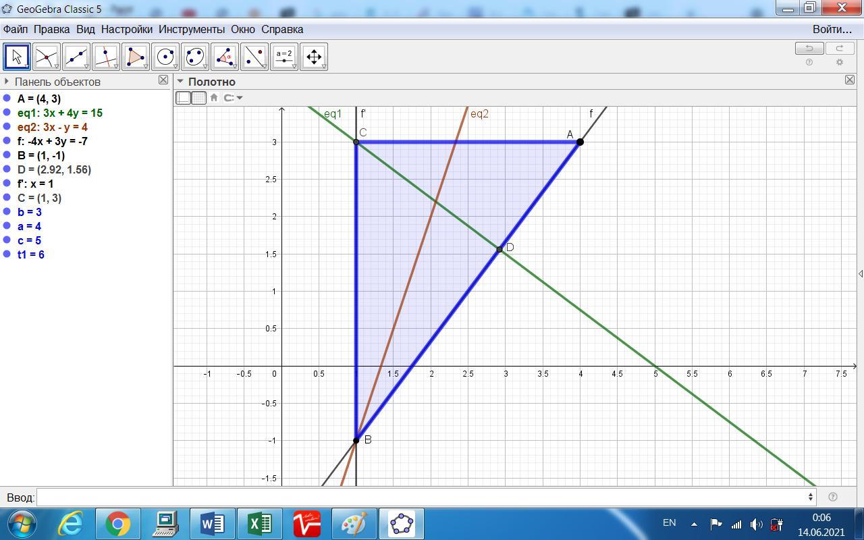
Task: Open the Файл menu
Action: click(16, 29)
